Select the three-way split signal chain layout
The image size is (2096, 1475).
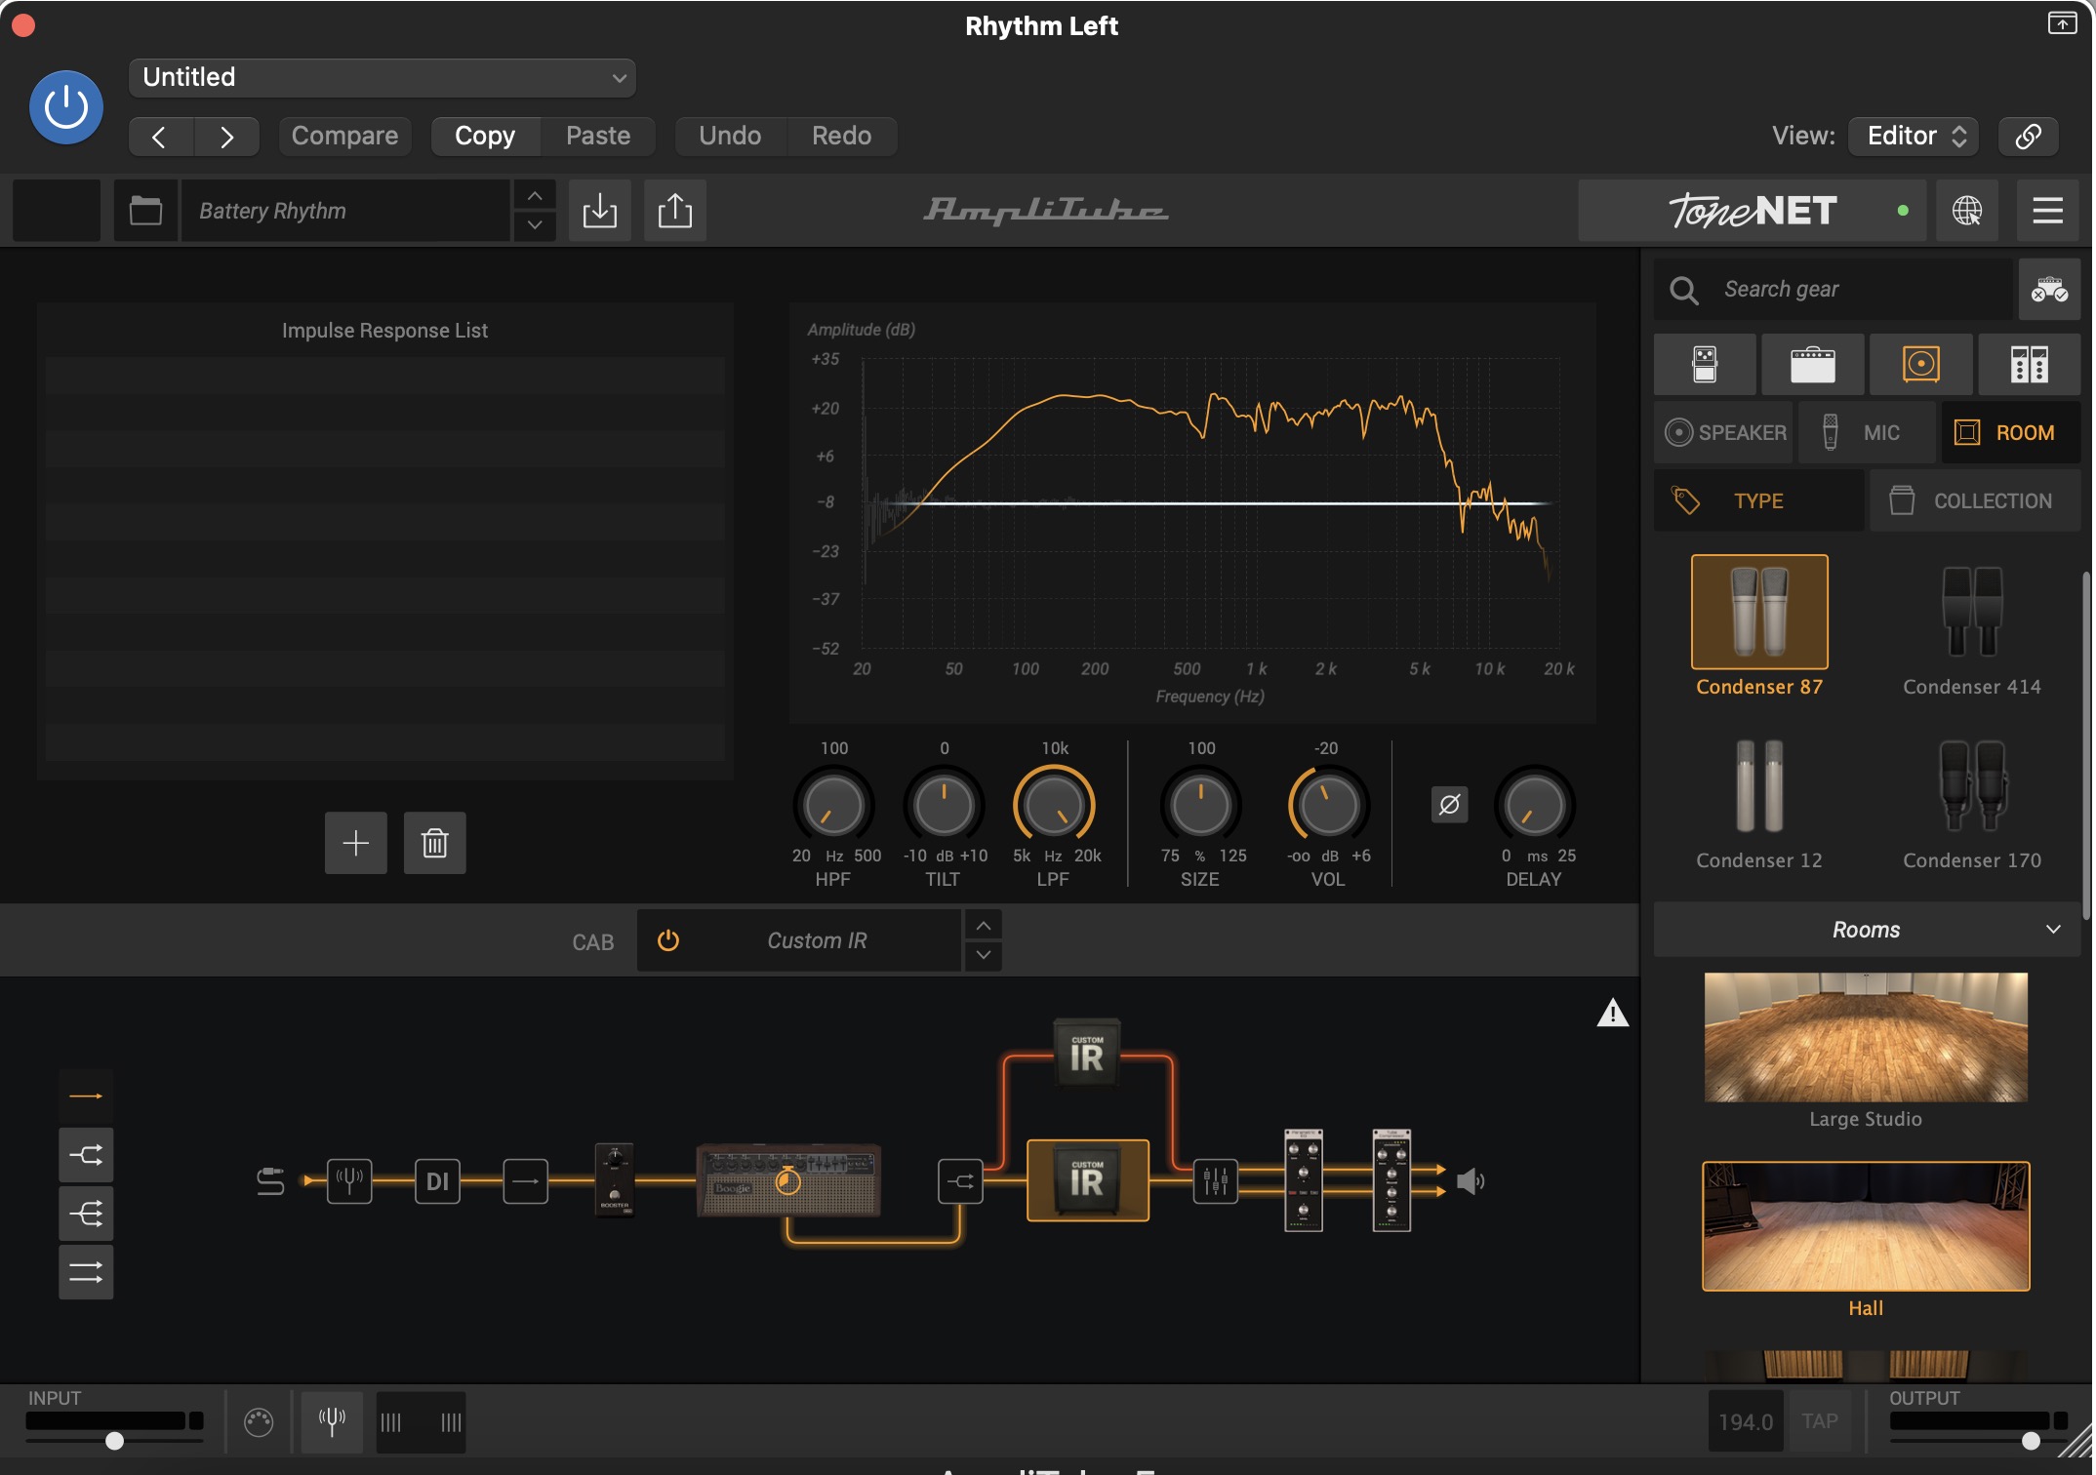point(86,1214)
